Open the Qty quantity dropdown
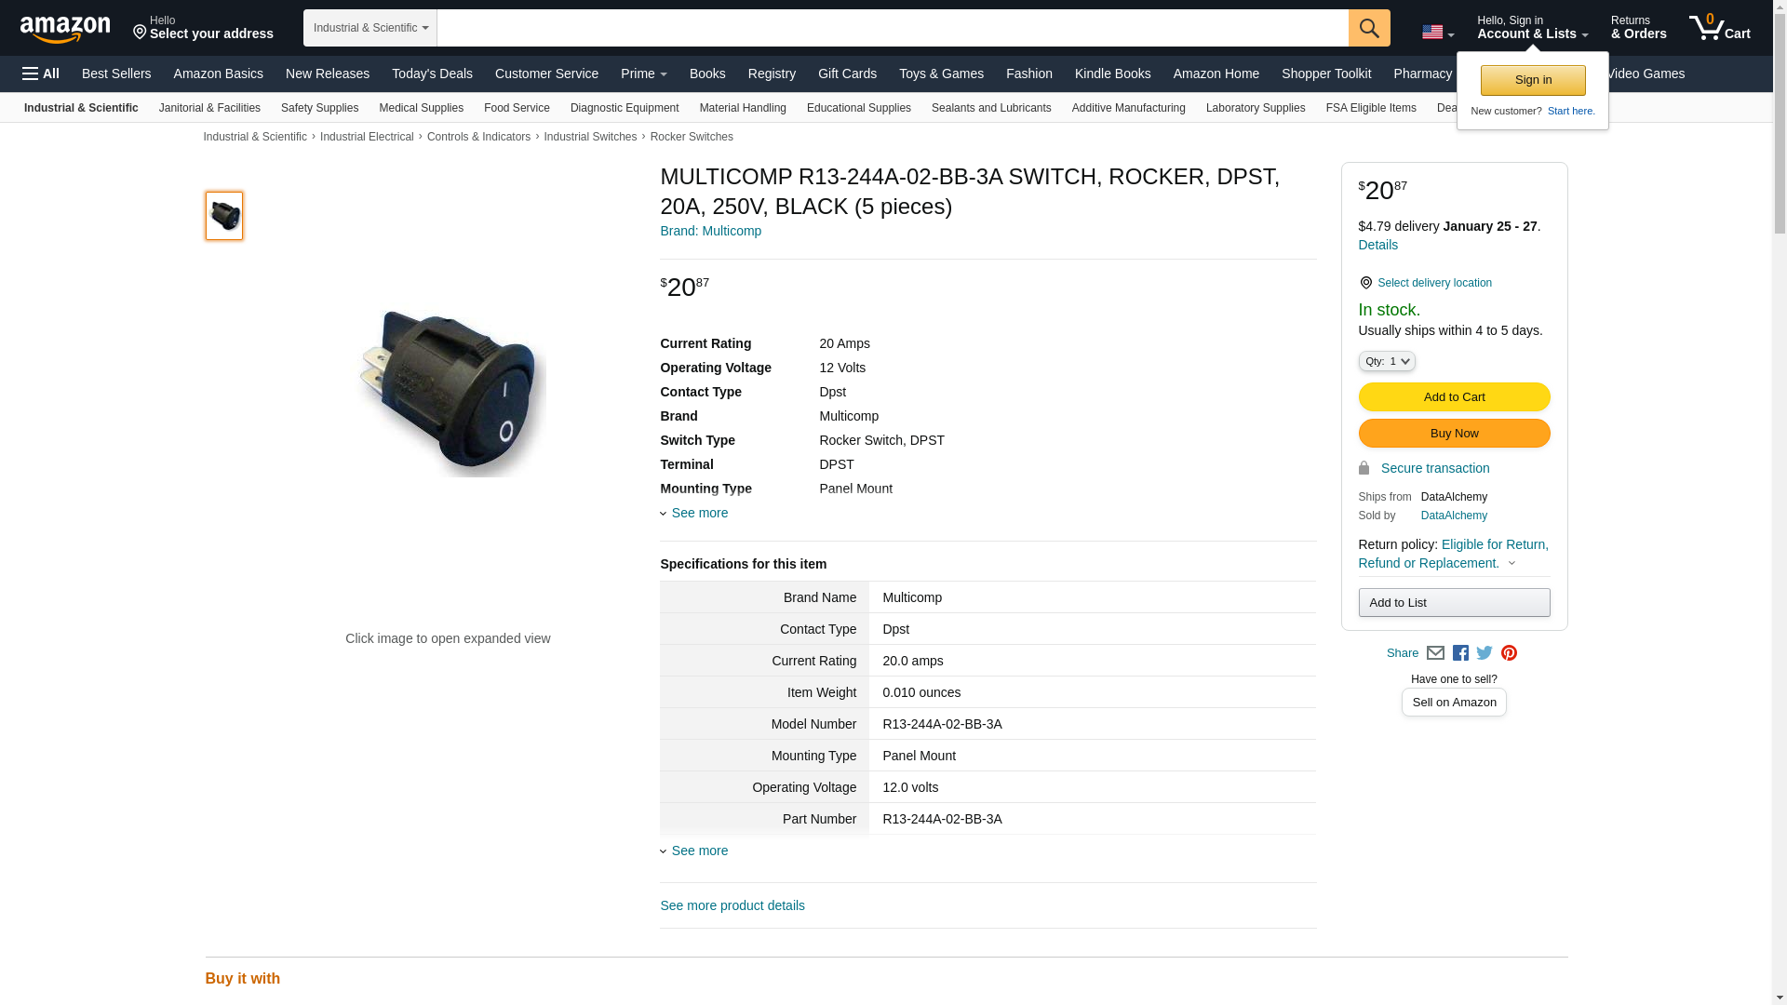The image size is (1787, 1005). click(1386, 361)
